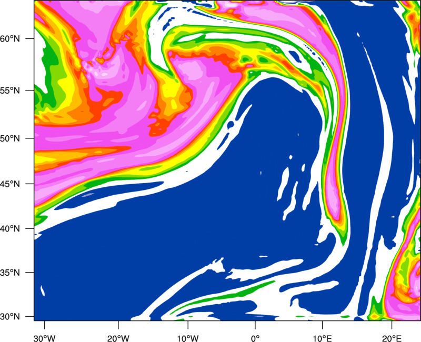Click the 35°N latitude label
421x342 pixels.
tap(10, 273)
